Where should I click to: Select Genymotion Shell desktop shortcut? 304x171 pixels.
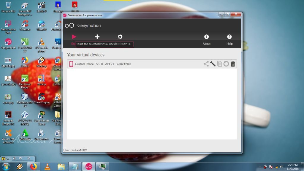[8, 27]
